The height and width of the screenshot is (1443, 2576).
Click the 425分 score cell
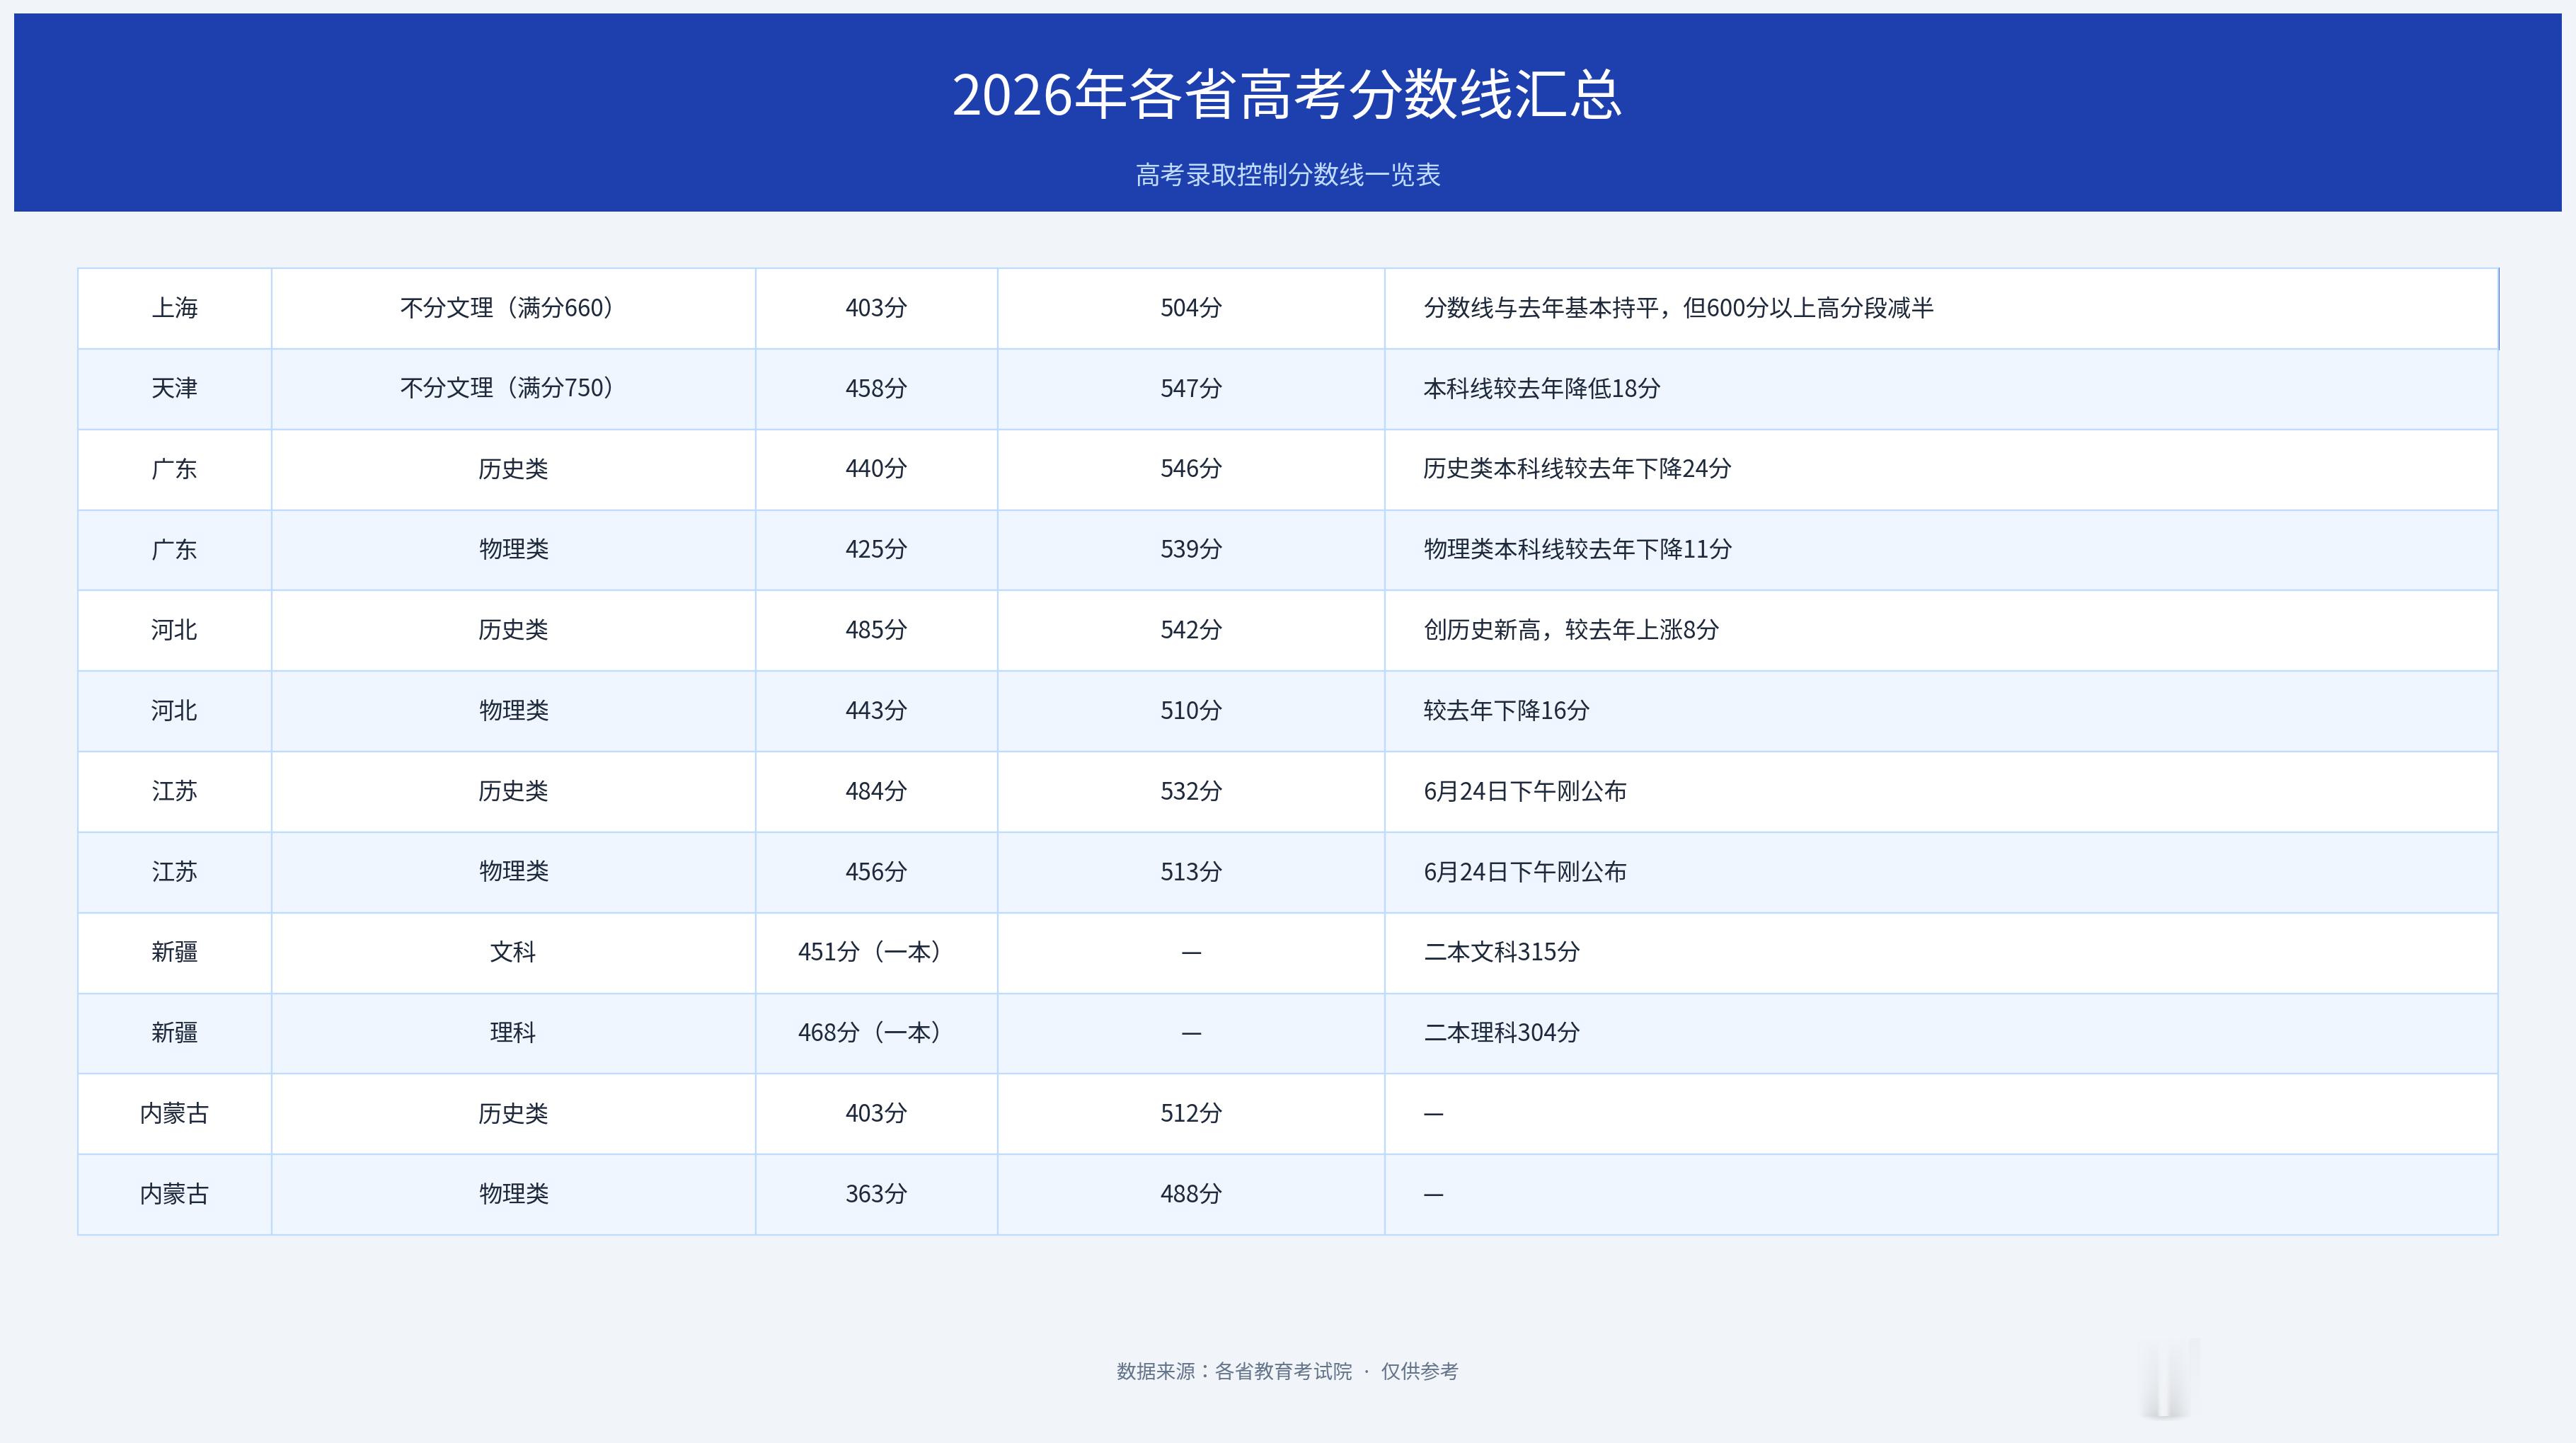tap(876, 550)
